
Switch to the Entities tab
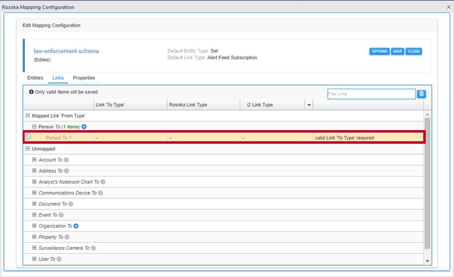[35, 78]
